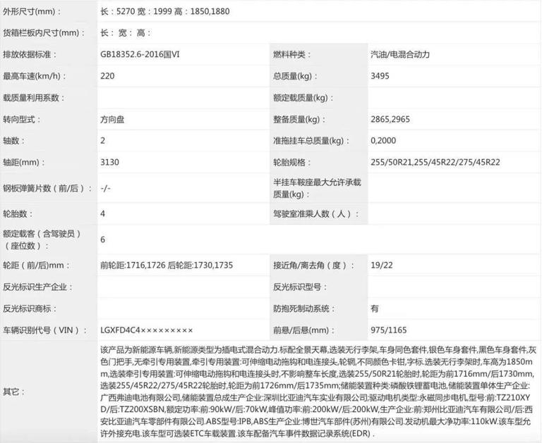
Task: Select the '反光标识生产企业：' label
Action: point(37,287)
